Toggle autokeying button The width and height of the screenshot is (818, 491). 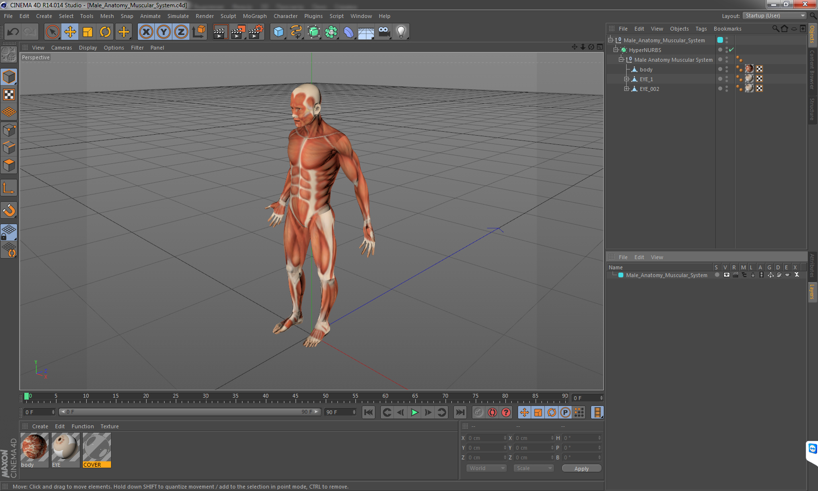click(492, 412)
